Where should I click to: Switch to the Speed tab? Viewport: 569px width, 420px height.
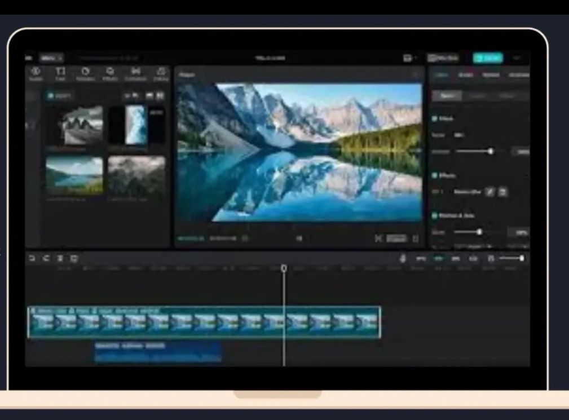[491, 74]
